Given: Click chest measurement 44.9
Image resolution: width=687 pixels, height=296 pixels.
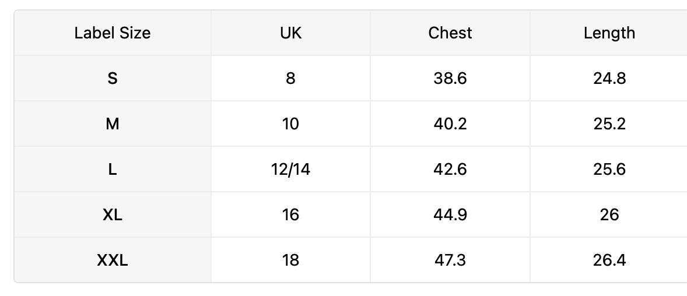Looking at the screenshot, I should [450, 215].
